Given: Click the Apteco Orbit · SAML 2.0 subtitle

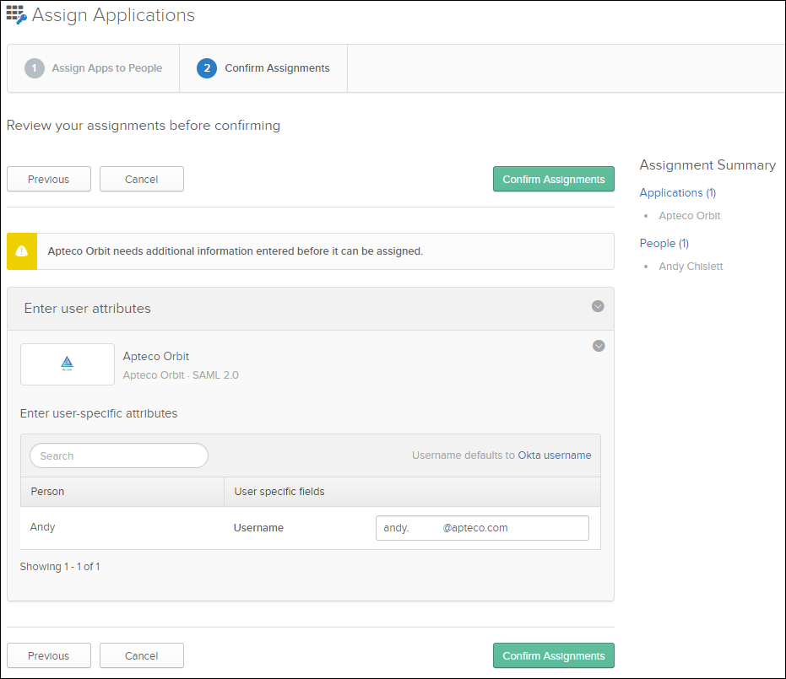Looking at the screenshot, I should [181, 375].
